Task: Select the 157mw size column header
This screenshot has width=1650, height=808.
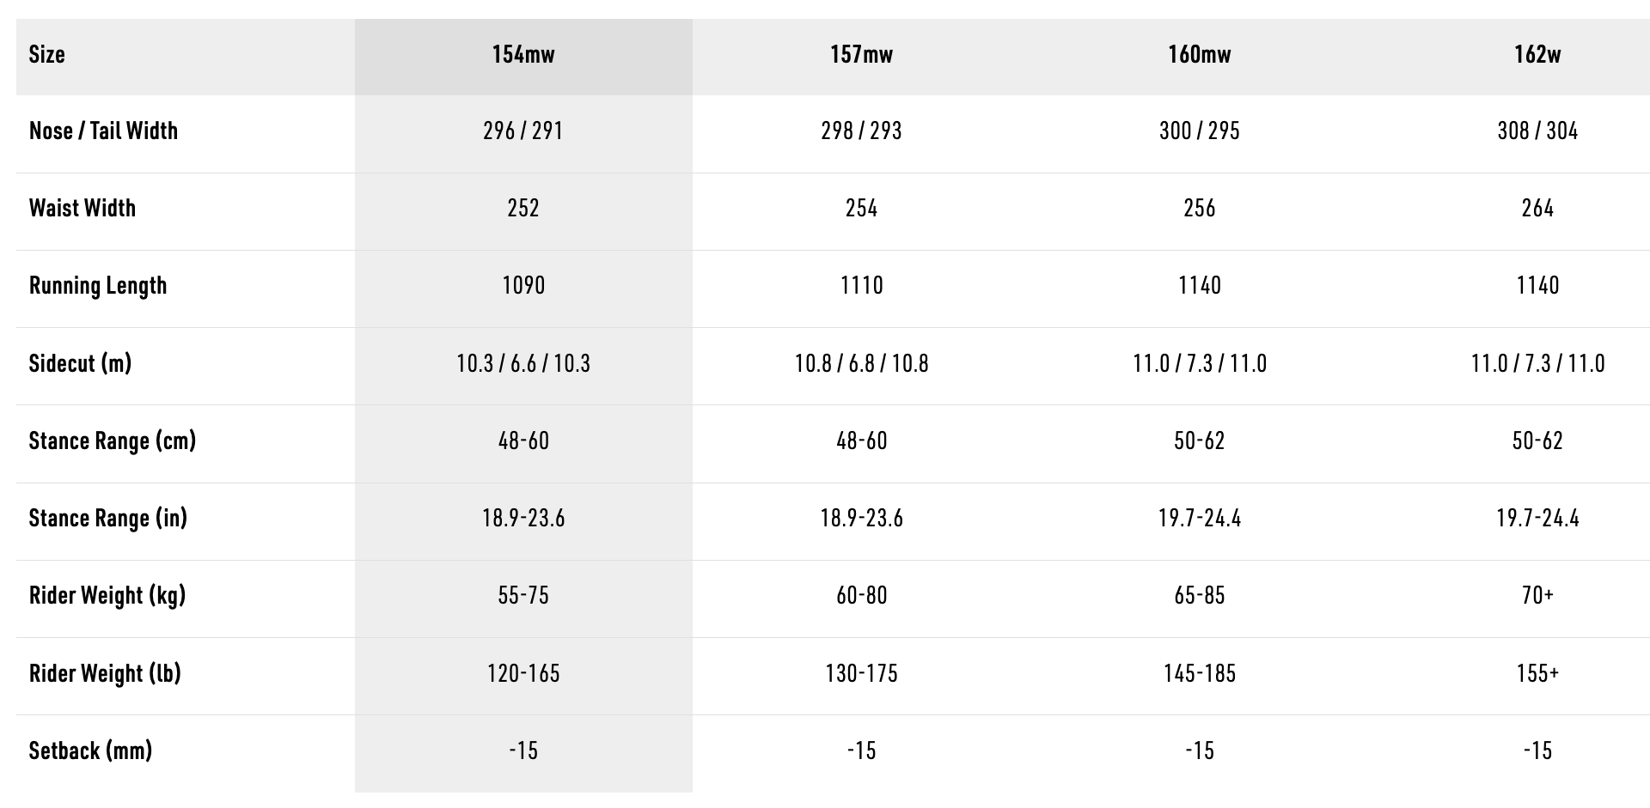Action: click(x=861, y=55)
